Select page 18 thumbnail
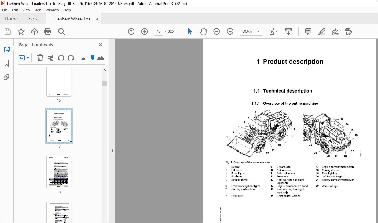The width and height of the screenshot is (378, 223). pos(59,172)
